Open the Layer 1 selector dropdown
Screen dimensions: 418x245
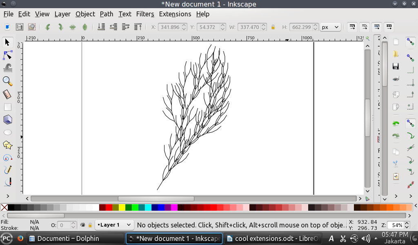point(114,225)
